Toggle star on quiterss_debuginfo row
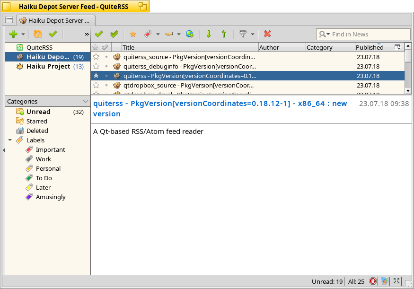The width and height of the screenshot is (414, 289). (96, 67)
